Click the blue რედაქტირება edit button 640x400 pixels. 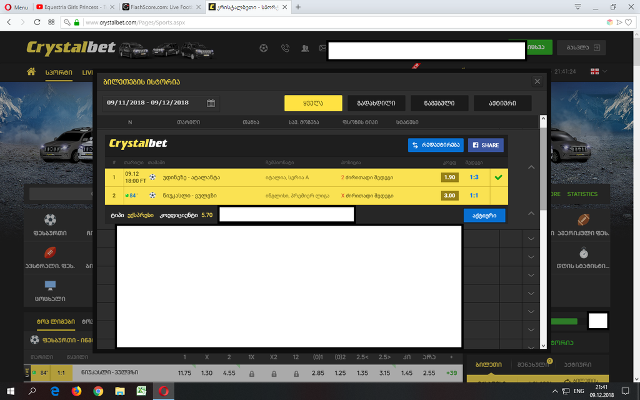[x=436, y=145]
